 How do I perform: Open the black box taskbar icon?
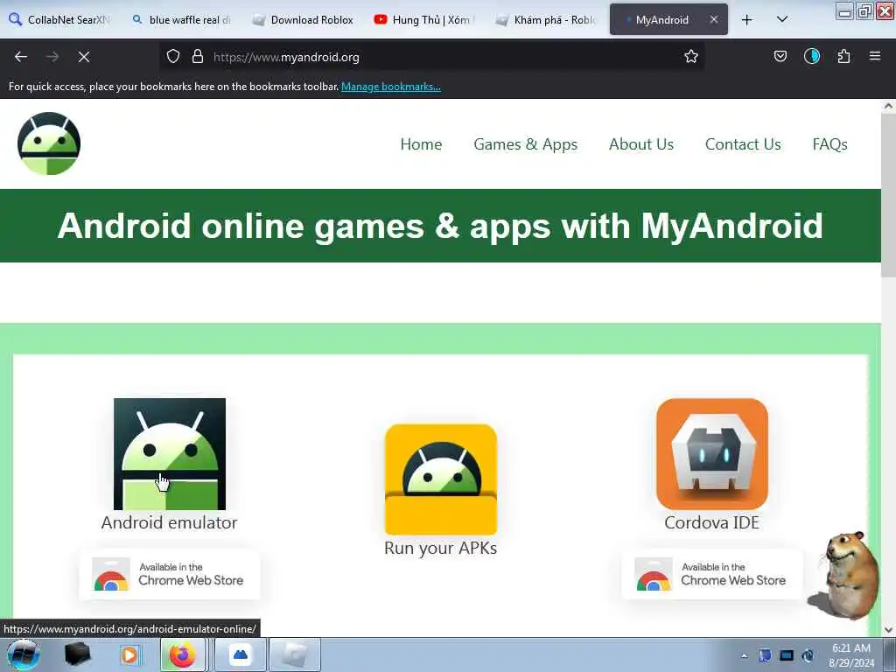[78, 654]
